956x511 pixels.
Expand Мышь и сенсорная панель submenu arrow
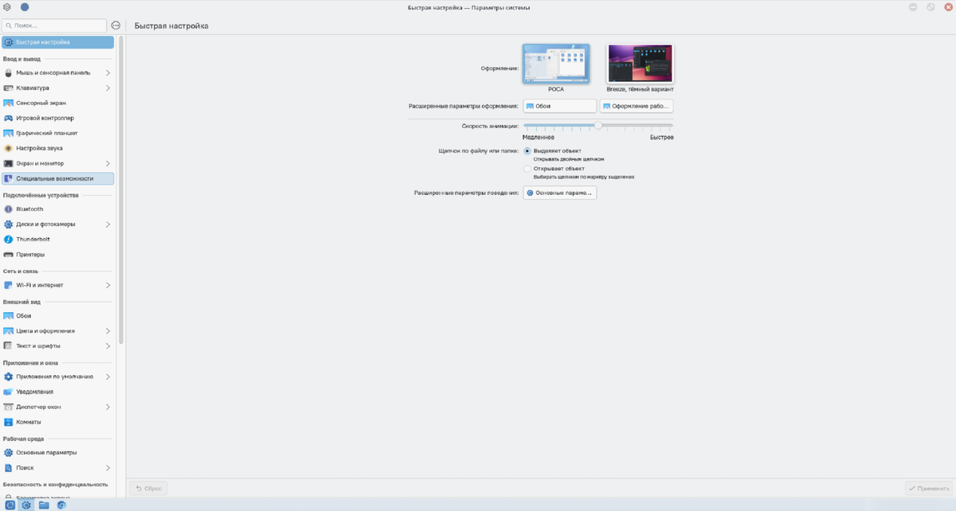[108, 73]
